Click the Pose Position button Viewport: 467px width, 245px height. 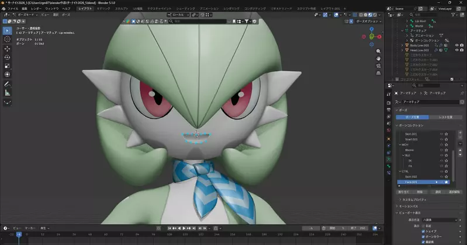pyautogui.click(x=413, y=117)
